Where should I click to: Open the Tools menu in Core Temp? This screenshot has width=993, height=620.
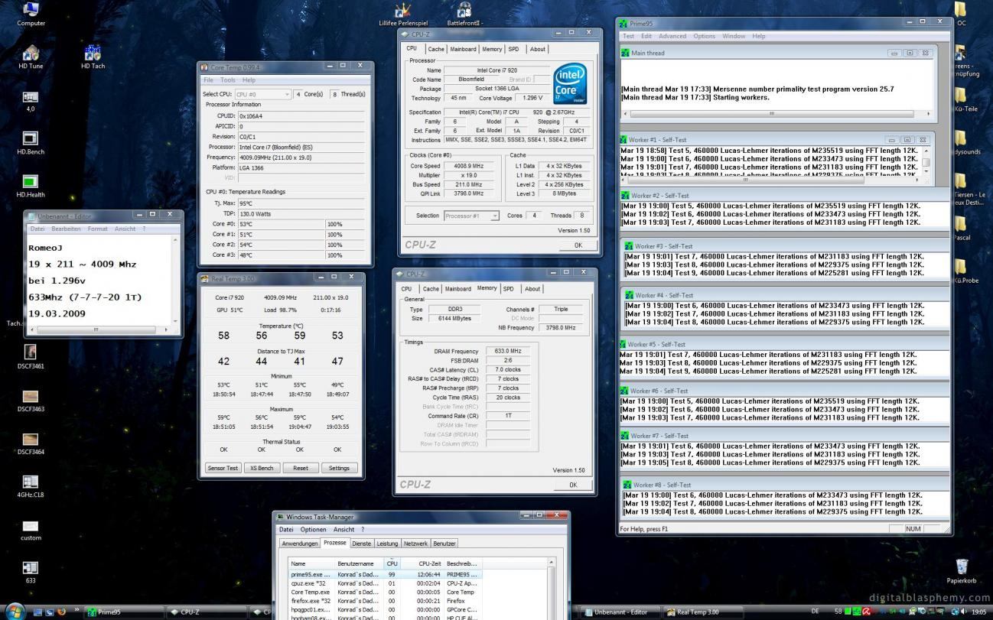point(228,80)
